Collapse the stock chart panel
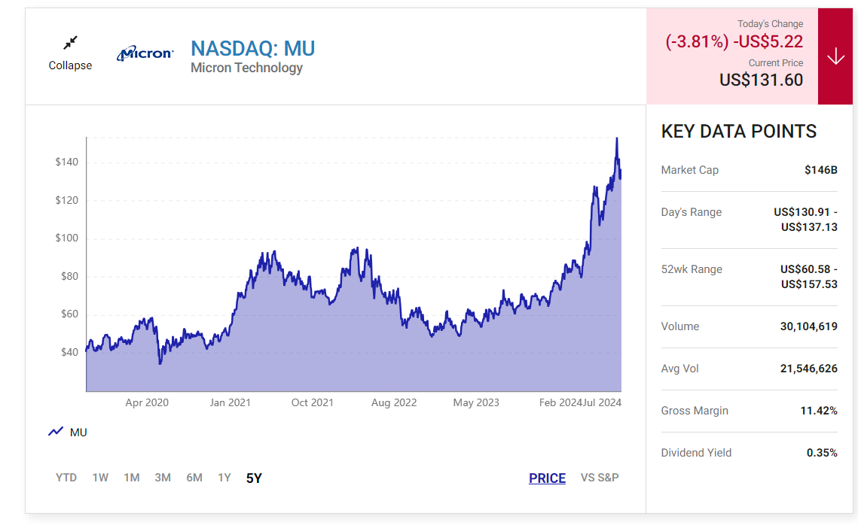Image resolution: width=858 pixels, height=525 pixels. click(x=70, y=53)
